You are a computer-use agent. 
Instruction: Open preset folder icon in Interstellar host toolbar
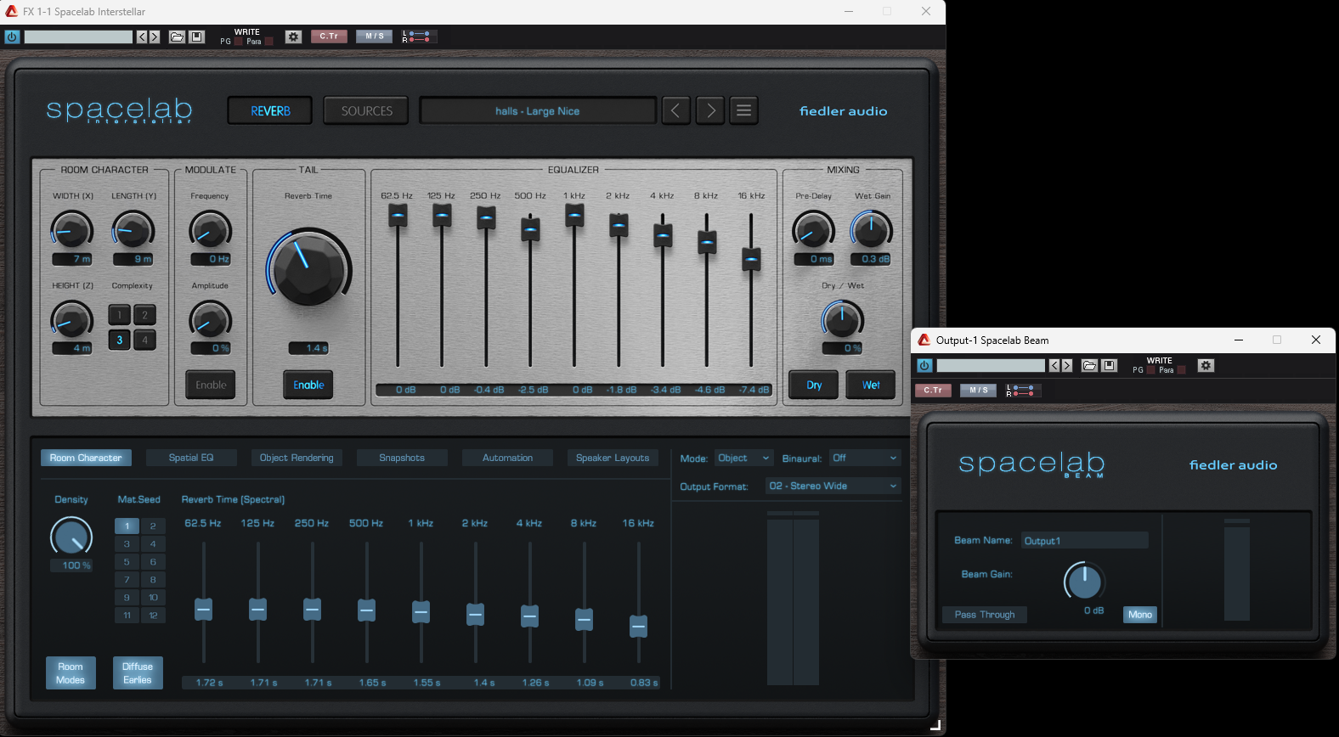click(x=177, y=37)
